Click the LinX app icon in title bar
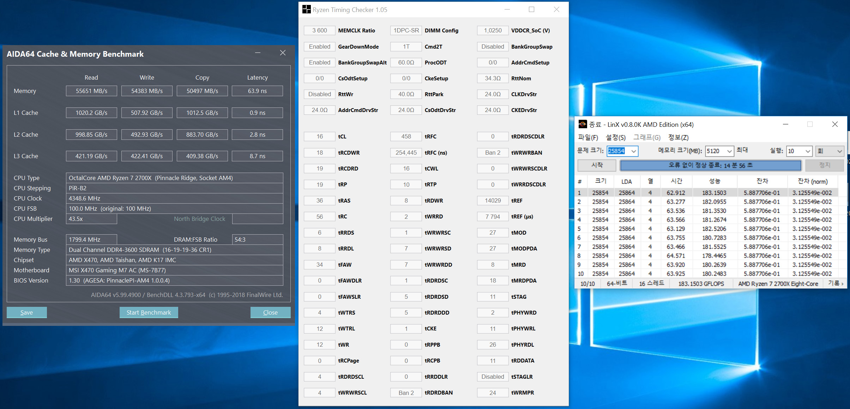Image resolution: width=850 pixels, height=409 pixels. [x=583, y=124]
